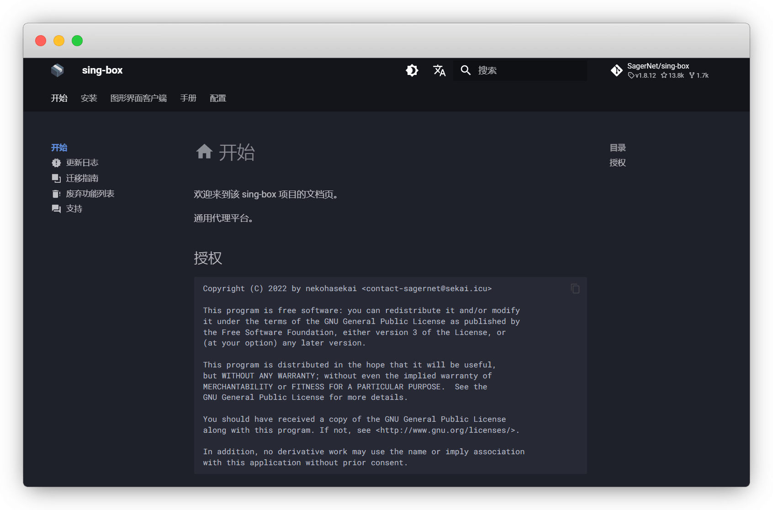Copy the license code block

pyautogui.click(x=575, y=289)
